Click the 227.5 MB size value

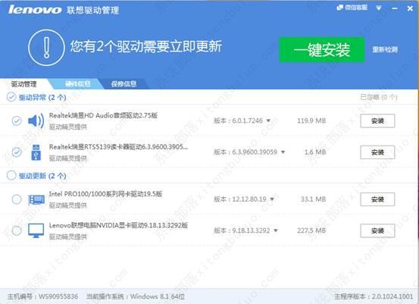coord(311,230)
